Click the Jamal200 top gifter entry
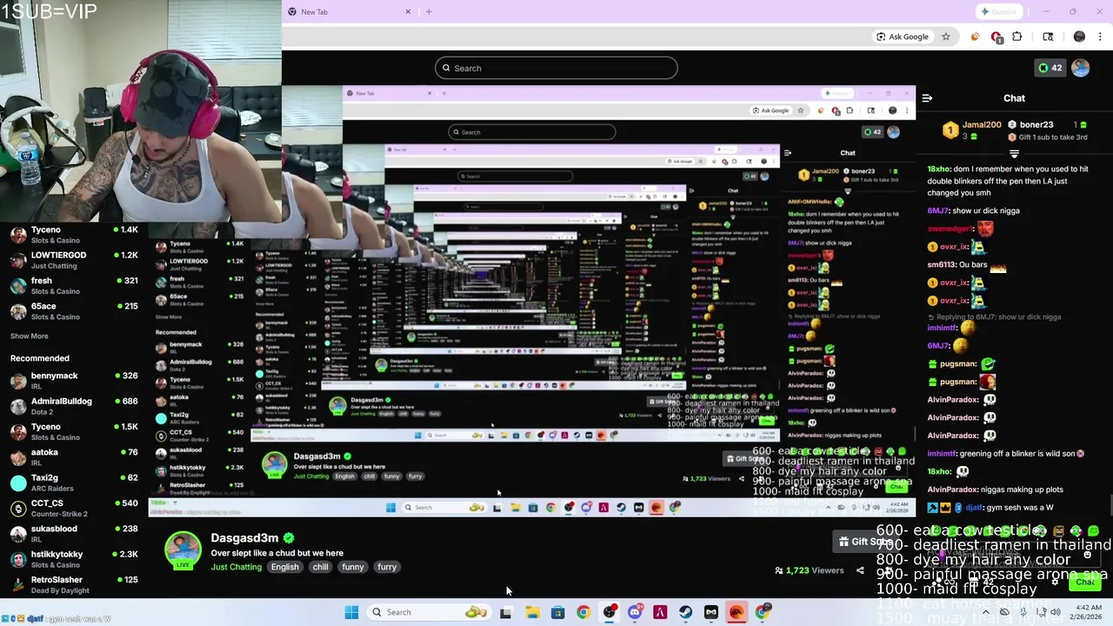 point(971,130)
